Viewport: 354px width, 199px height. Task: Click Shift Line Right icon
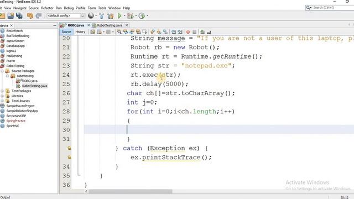coord(180,32)
